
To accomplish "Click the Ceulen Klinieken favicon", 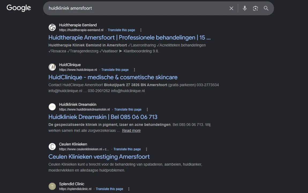I will pos(52,147).
